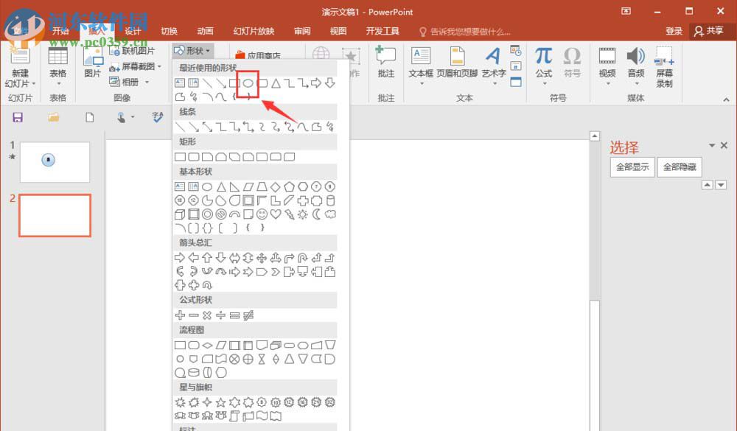Click 全部显示 to show all objects
The image size is (737, 431).
point(632,167)
